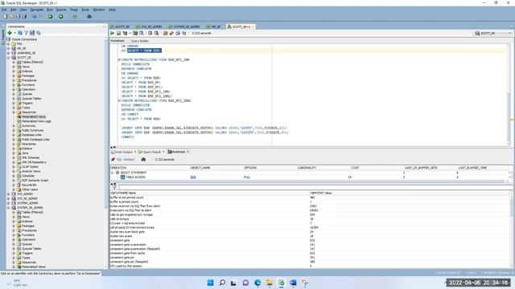
Task: Open Windows Start menu on taskbar
Action: [210, 283]
